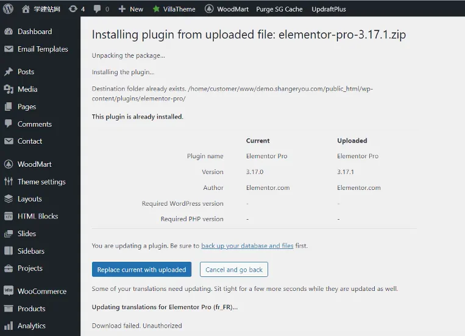Open the Pages menu item
The height and width of the screenshot is (336, 465).
click(27, 107)
